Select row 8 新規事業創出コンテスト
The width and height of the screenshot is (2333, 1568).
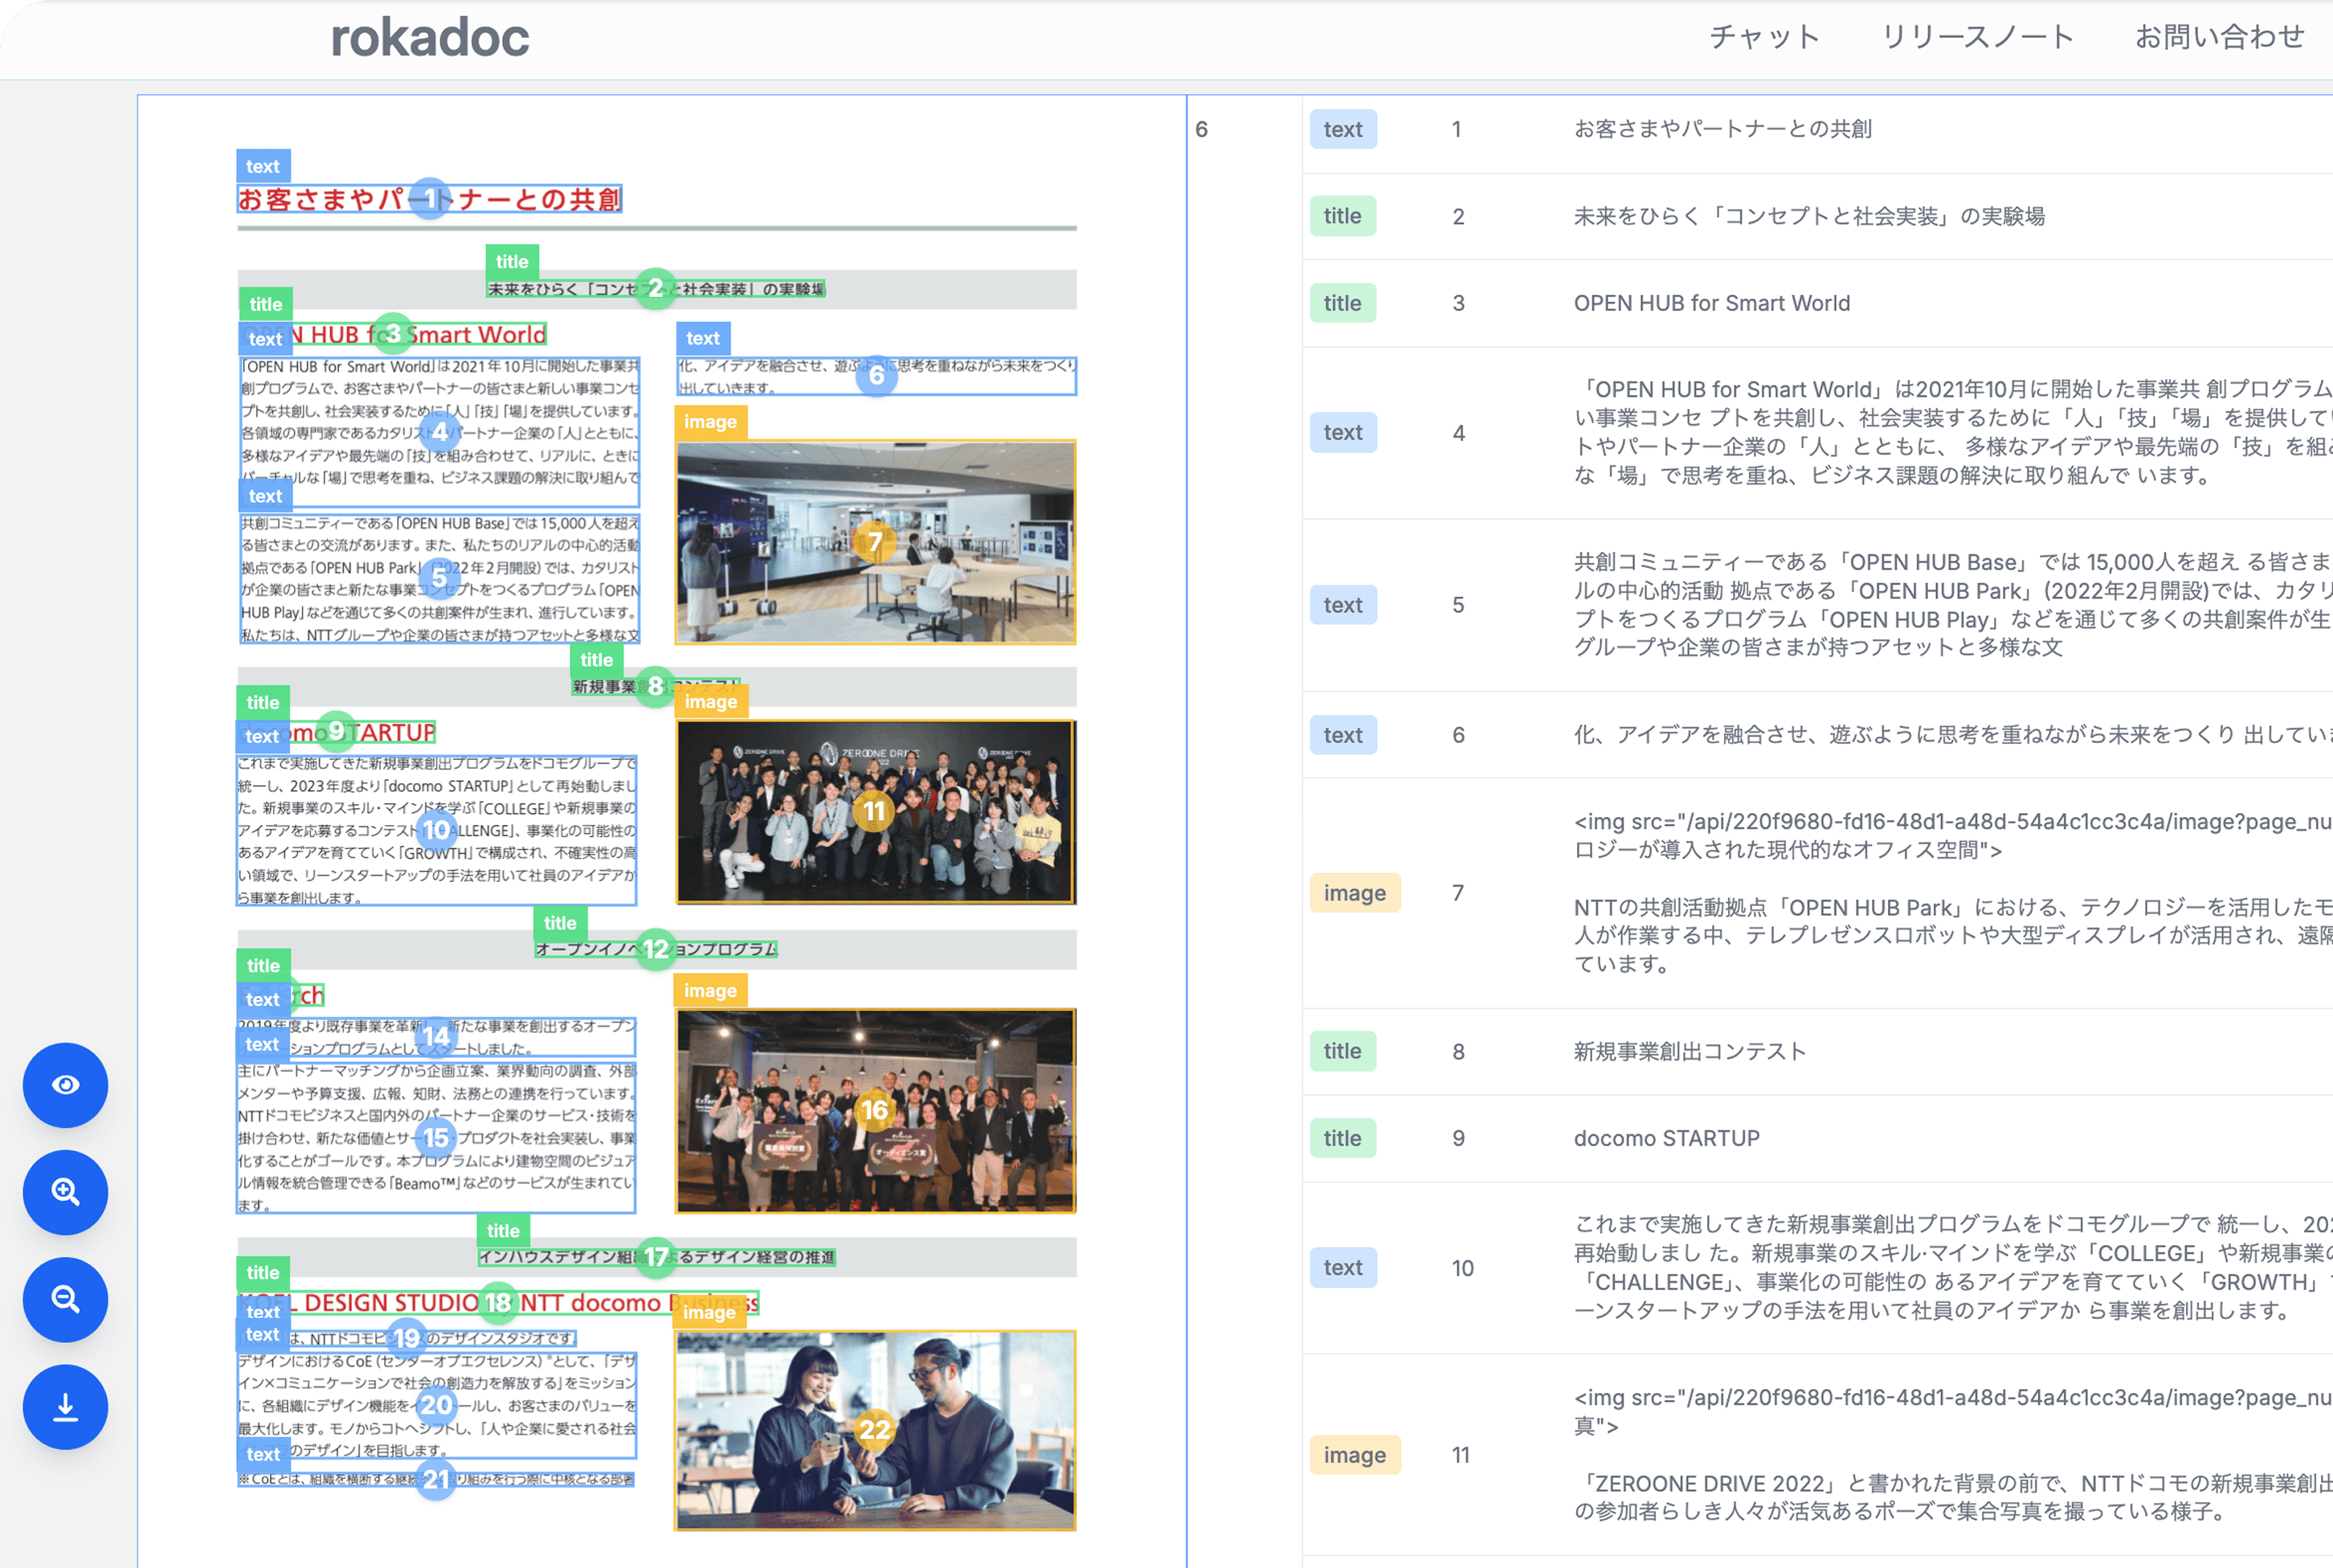click(x=1689, y=1051)
